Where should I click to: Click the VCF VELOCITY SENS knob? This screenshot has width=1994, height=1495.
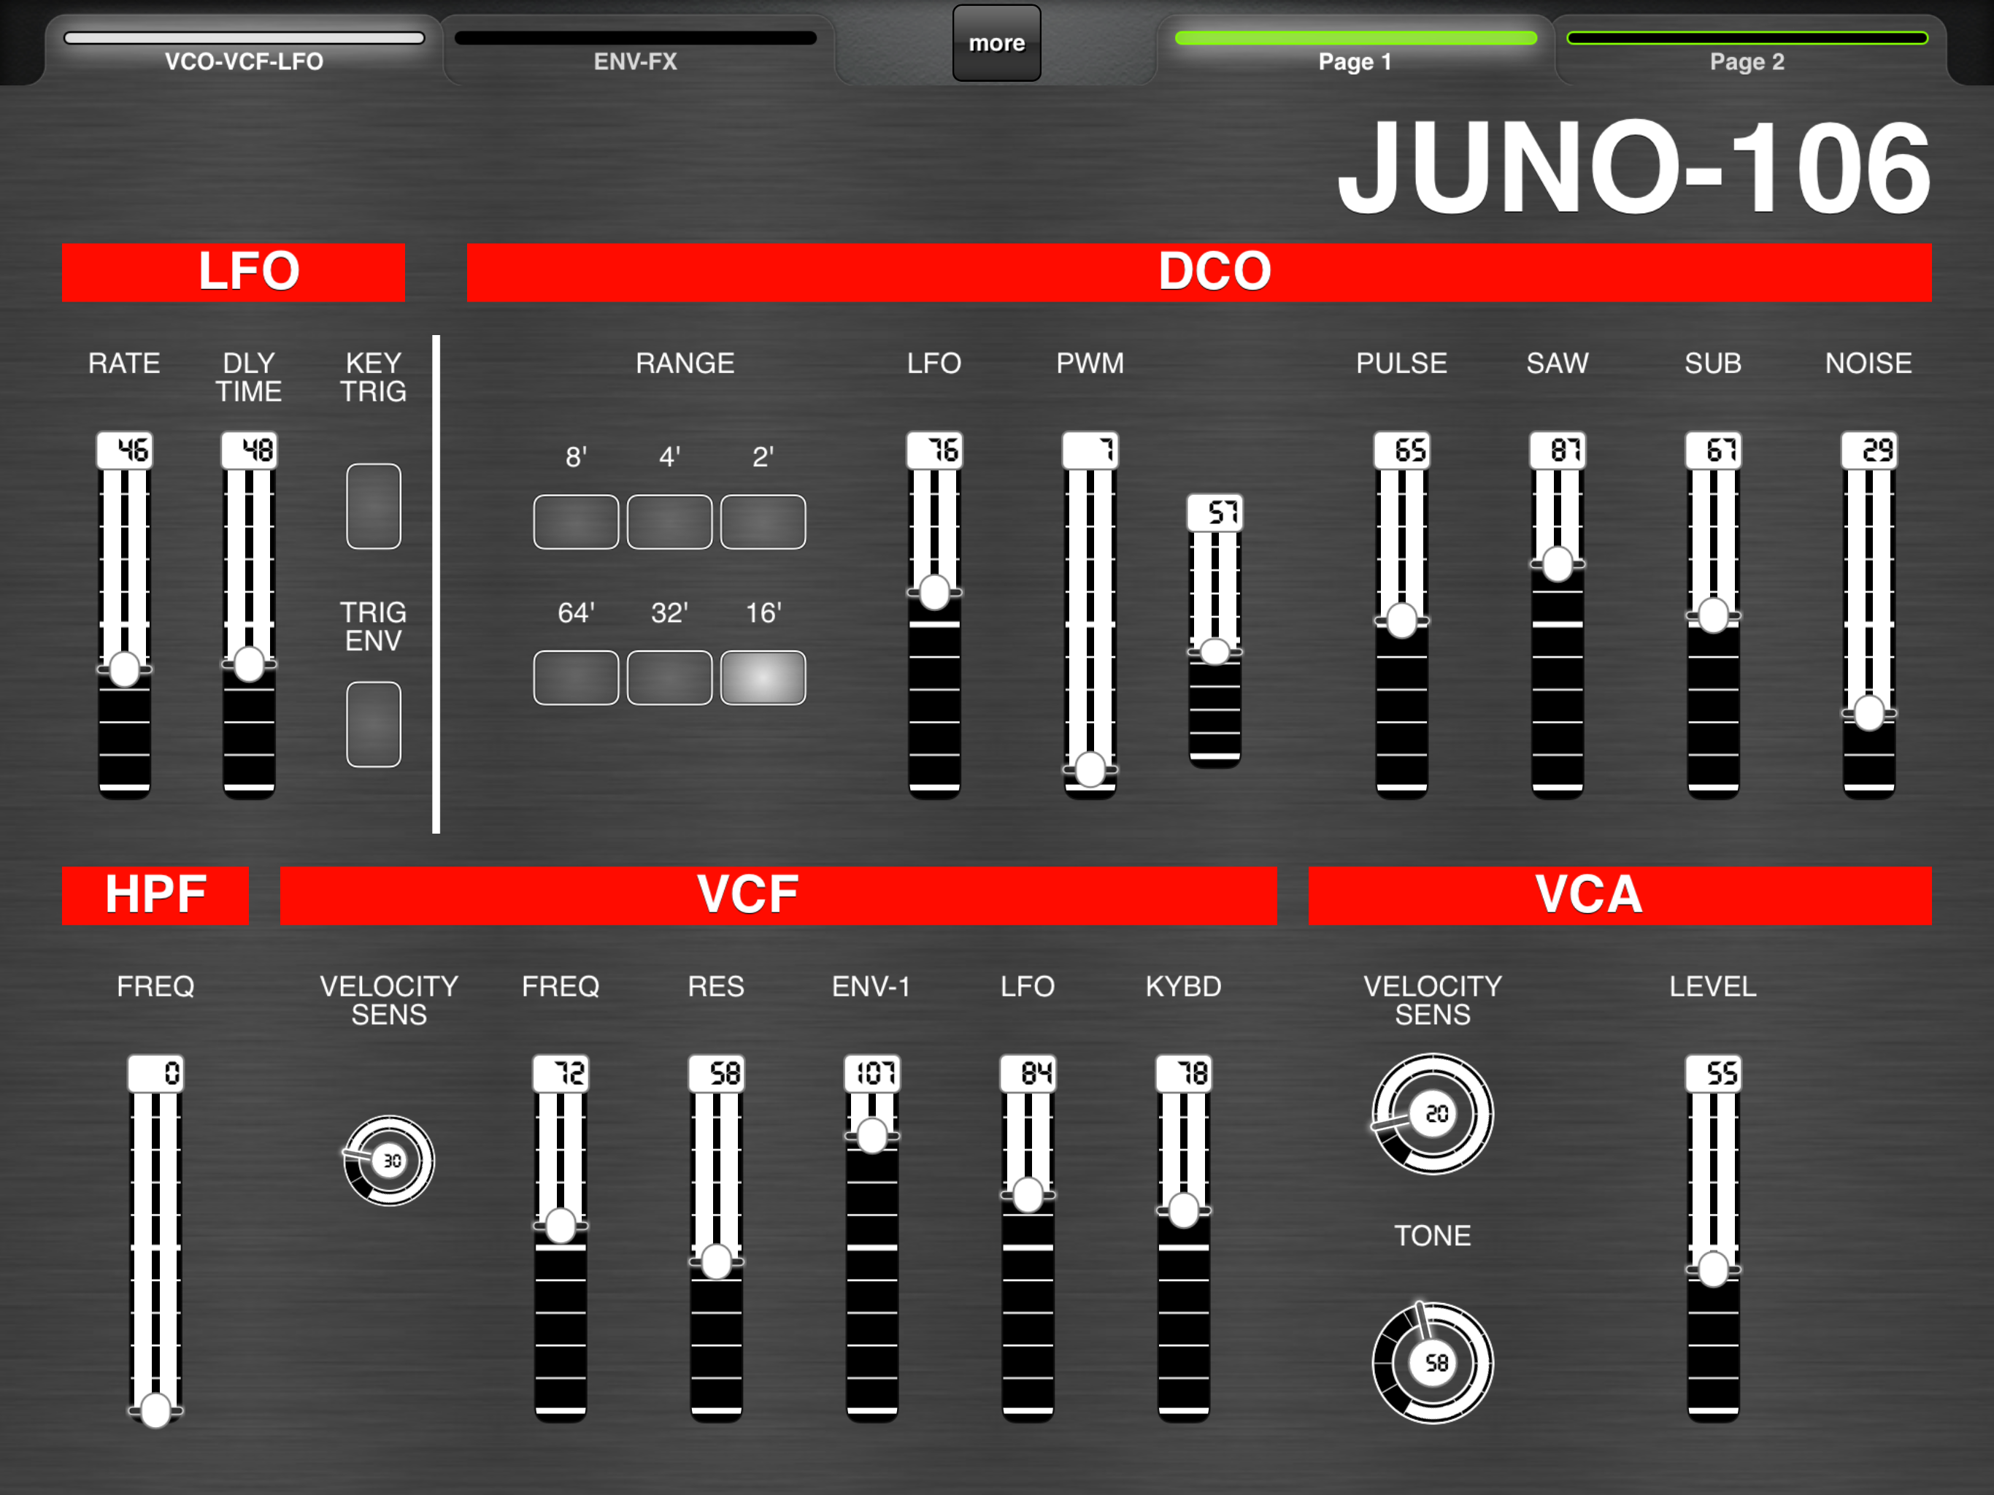click(390, 1161)
